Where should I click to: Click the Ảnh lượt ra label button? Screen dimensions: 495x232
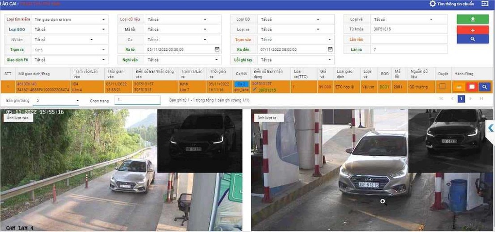tap(269, 118)
